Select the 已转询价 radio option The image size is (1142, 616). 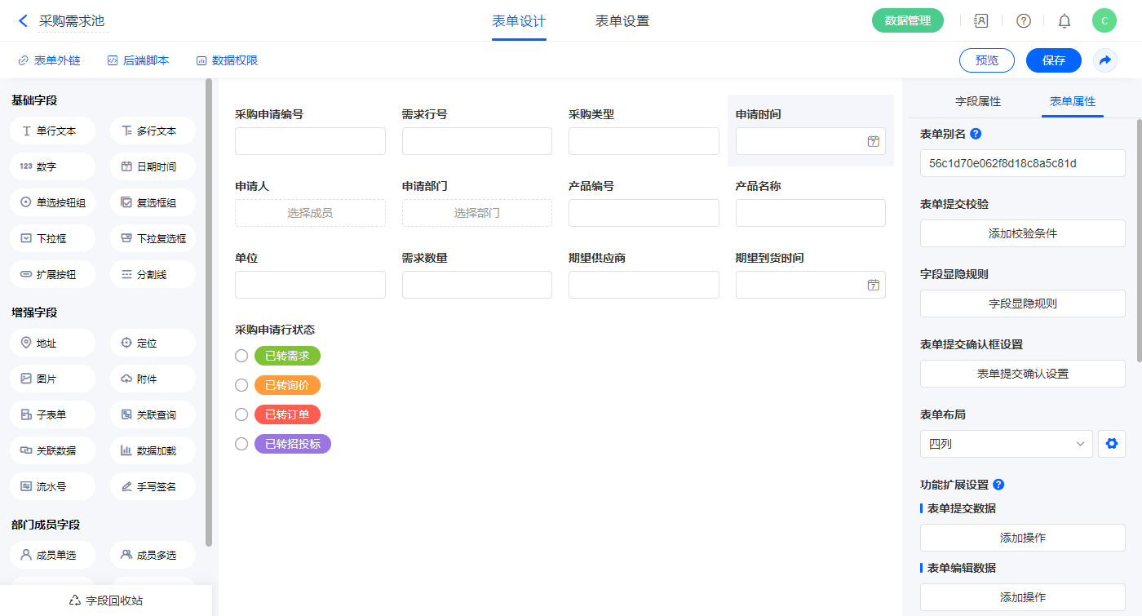point(241,385)
